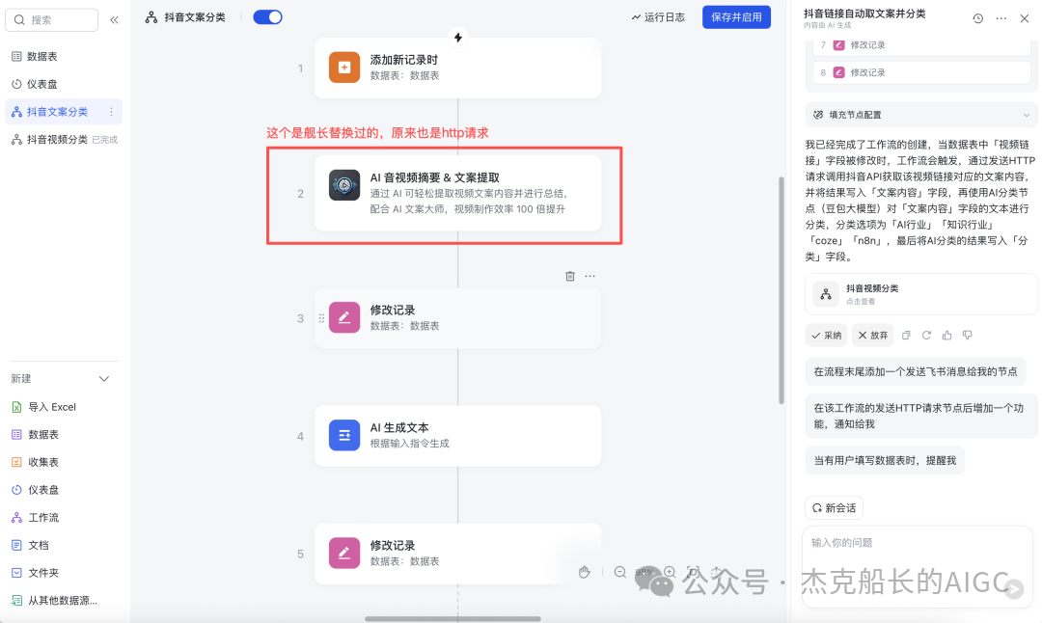Open chat history clock icon
1042x623 pixels.
tap(977, 18)
